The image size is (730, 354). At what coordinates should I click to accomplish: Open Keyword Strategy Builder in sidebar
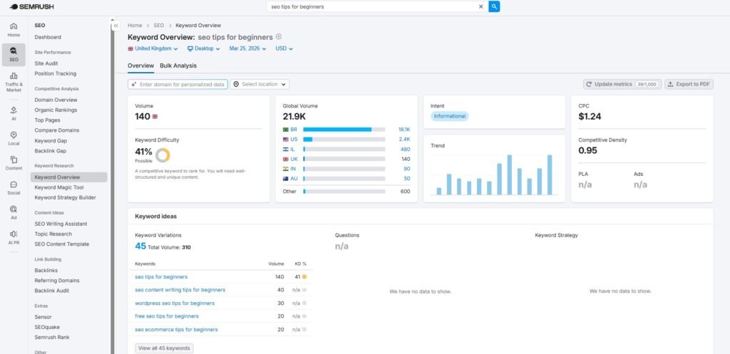pos(65,198)
